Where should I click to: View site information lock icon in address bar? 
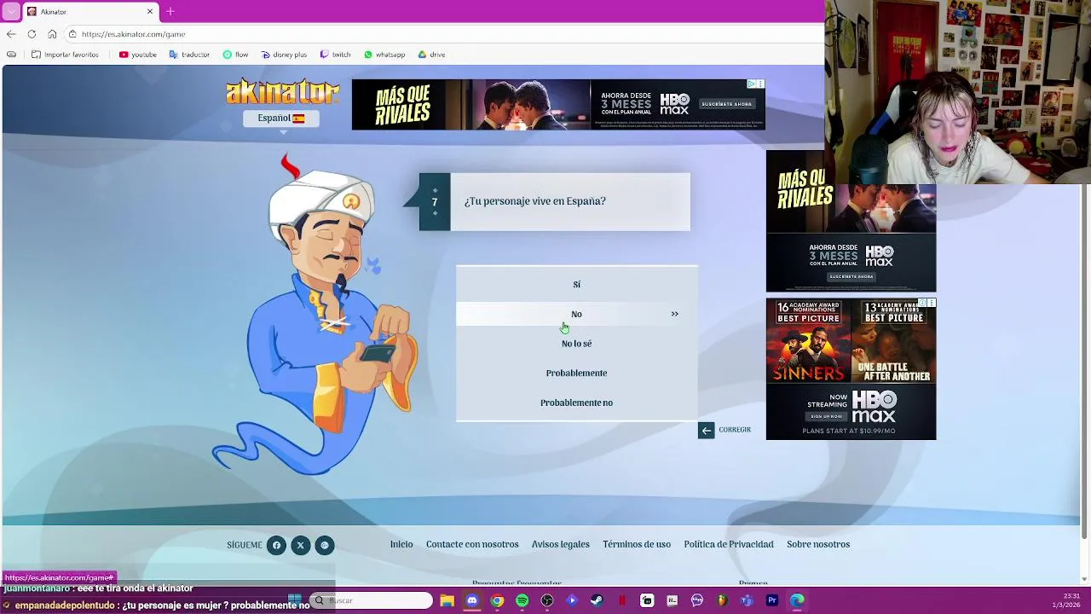(73, 34)
